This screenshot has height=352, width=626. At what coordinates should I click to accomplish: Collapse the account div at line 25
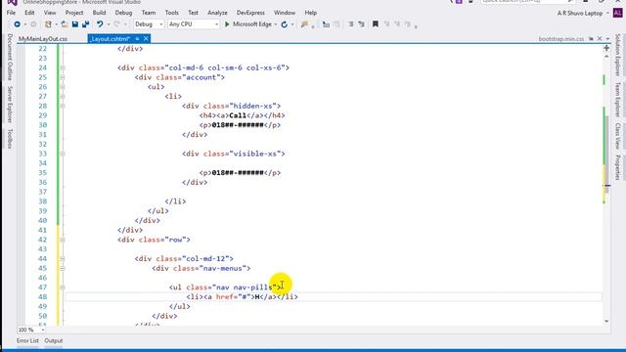tap(63, 77)
